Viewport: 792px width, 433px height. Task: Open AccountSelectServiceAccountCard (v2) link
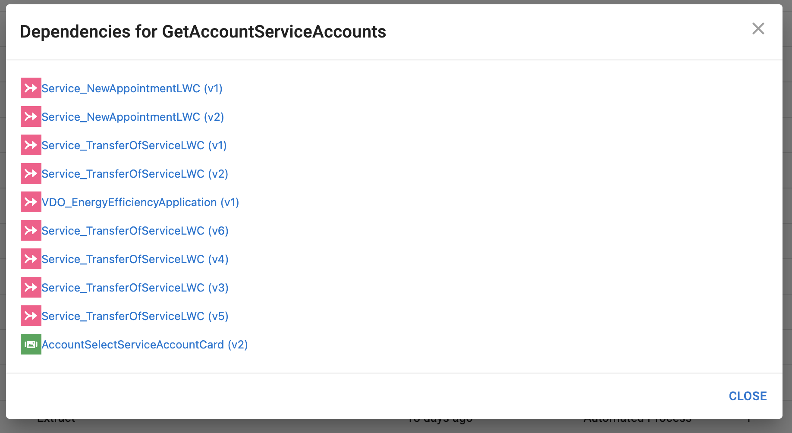click(145, 345)
